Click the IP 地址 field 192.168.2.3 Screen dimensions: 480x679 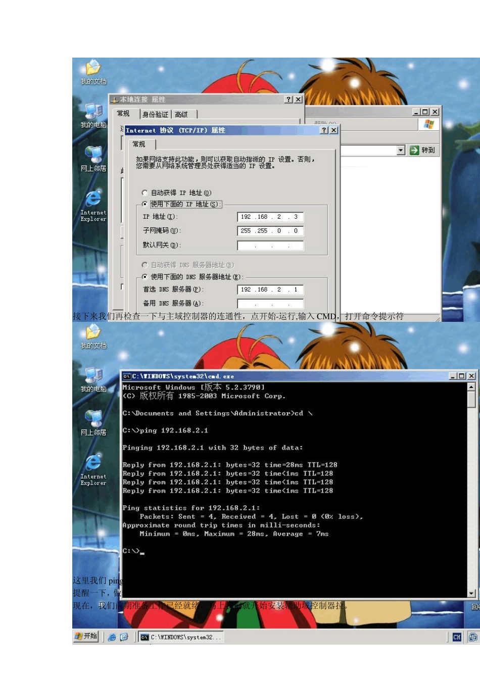(x=270, y=217)
